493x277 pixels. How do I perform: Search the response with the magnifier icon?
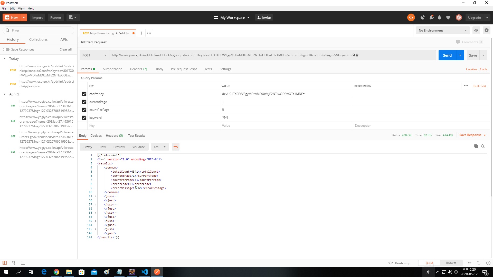tap(483, 146)
